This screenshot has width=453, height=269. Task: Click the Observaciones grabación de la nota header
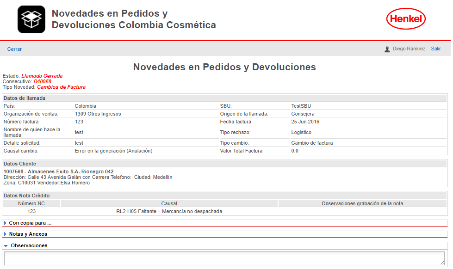(363, 203)
